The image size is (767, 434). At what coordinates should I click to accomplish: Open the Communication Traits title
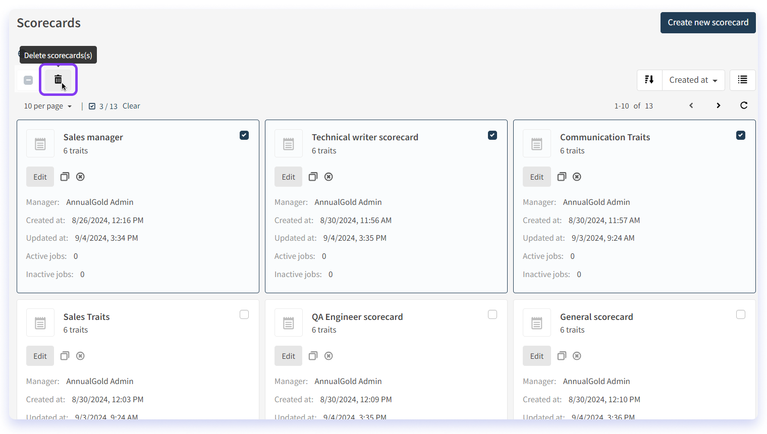click(605, 137)
